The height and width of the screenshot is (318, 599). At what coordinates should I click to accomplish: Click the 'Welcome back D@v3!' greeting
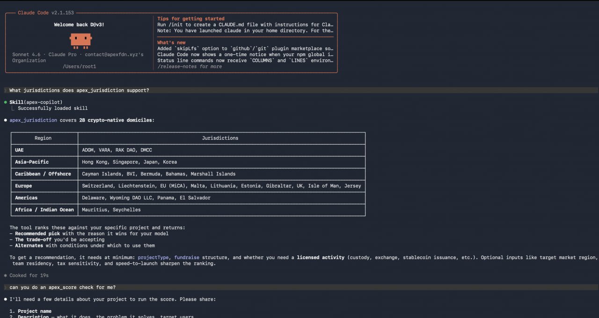(x=79, y=25)
